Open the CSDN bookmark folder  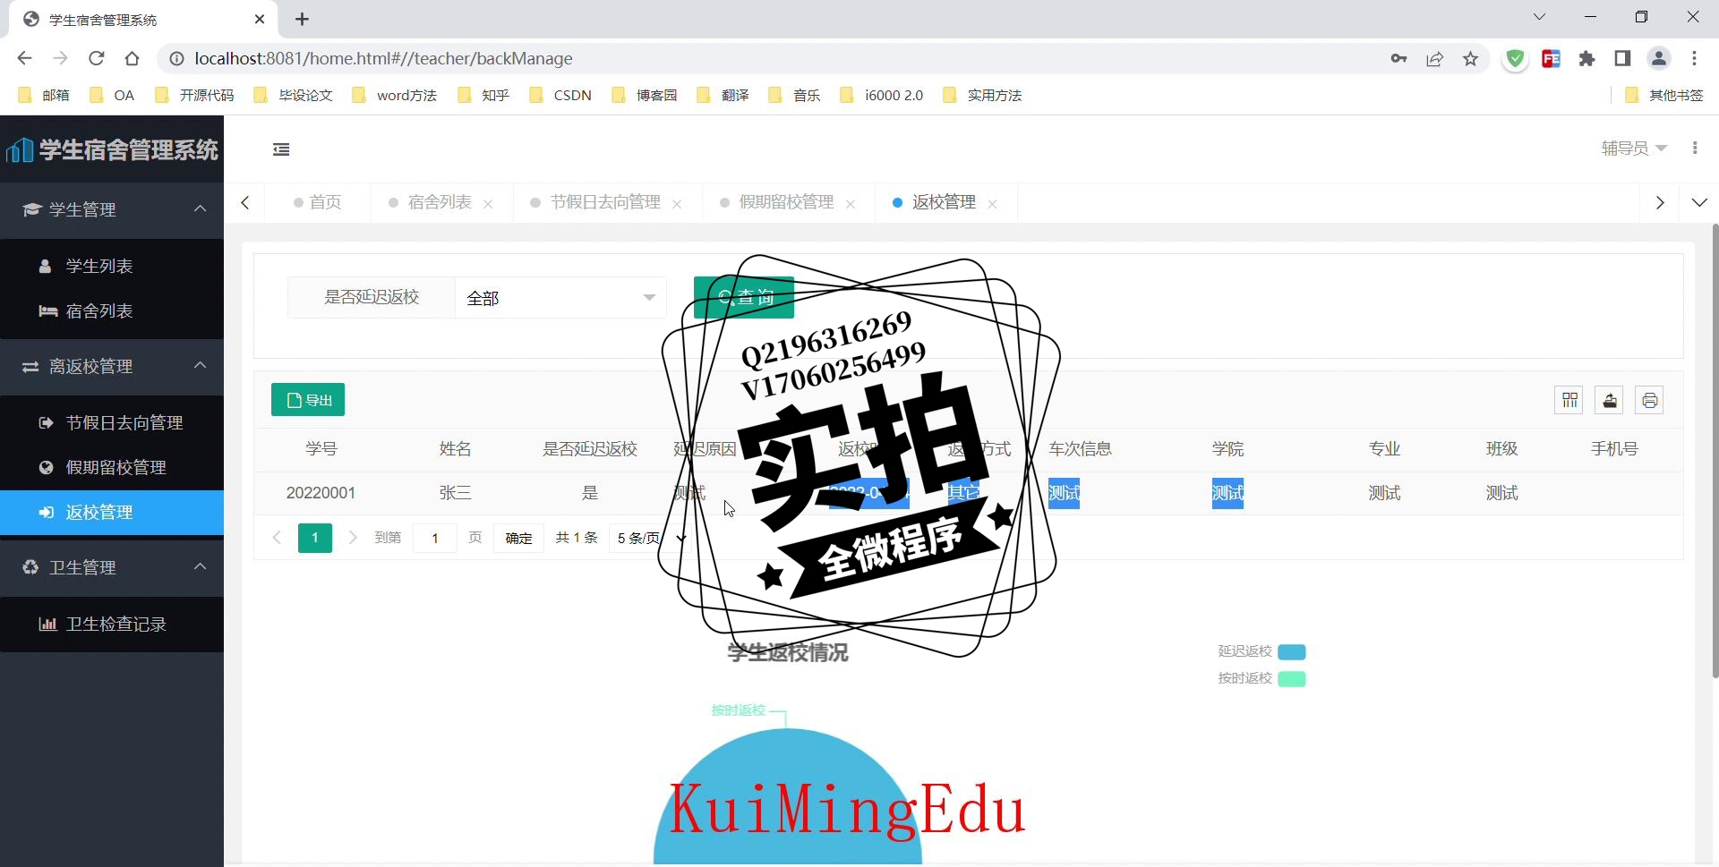[561, 95]
